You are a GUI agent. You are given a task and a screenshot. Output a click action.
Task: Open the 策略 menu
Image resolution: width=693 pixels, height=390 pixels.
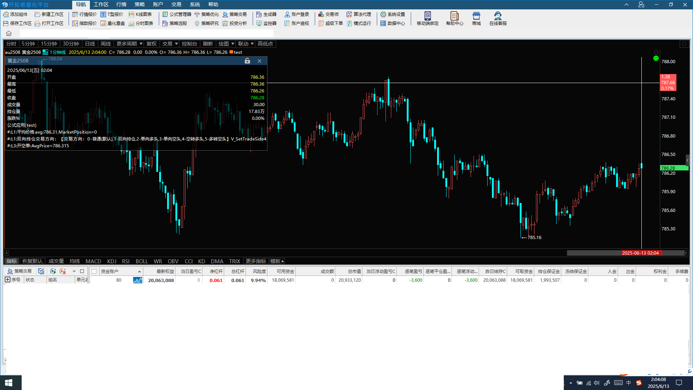coord(140,4)
